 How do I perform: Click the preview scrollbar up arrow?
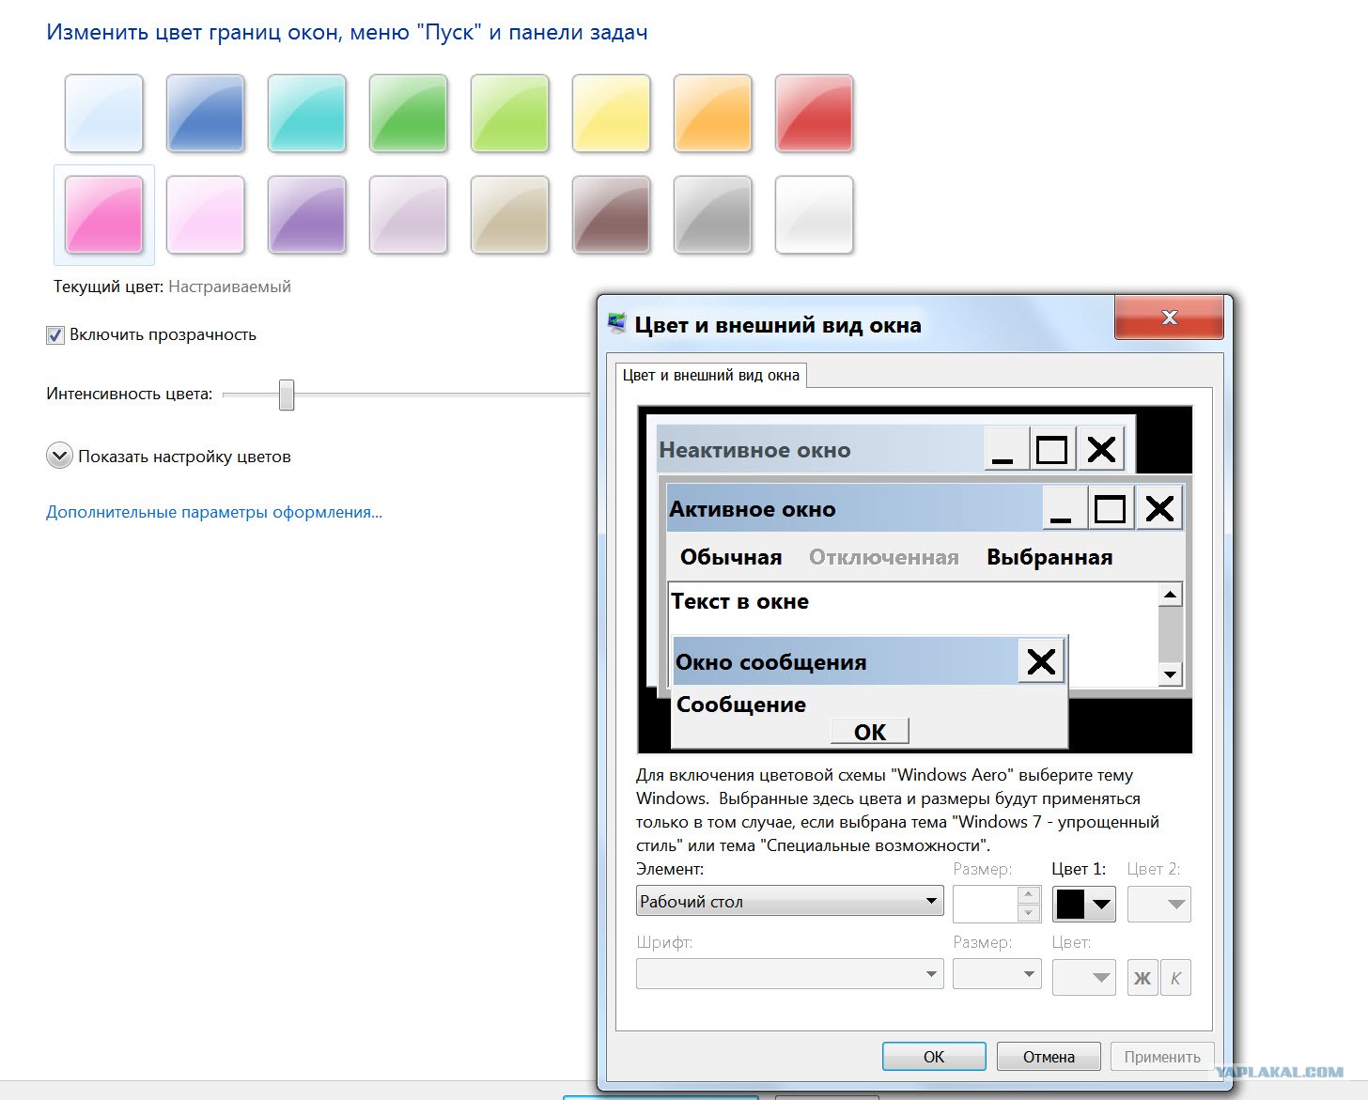coord(1170,594)
